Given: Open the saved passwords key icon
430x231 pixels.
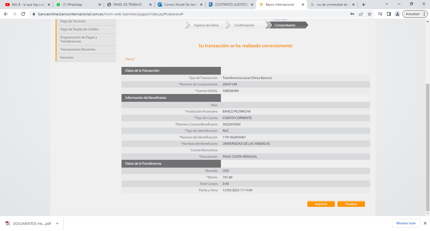Looking at the screenshot, I should click(352, 14).
